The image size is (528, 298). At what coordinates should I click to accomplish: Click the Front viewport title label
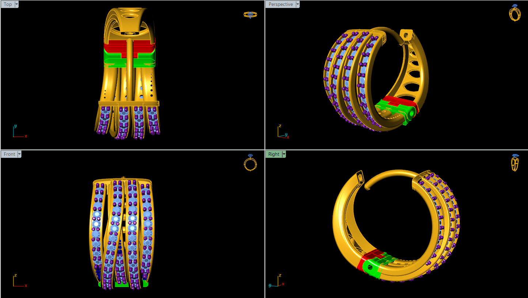[9, 154]
